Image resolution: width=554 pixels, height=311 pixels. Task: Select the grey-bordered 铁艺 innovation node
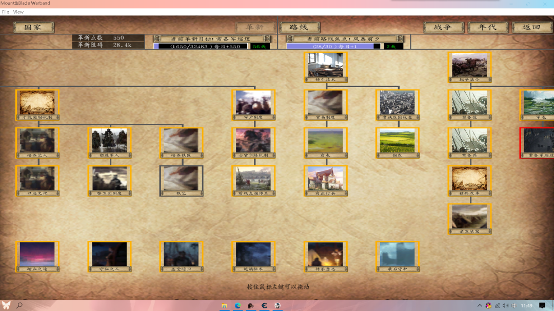181,181
